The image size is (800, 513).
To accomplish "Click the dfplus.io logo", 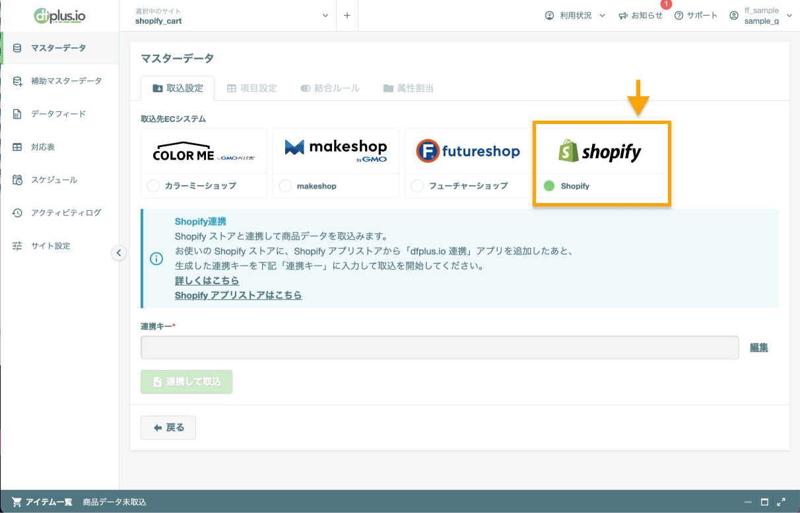I will [x=59, y=16].
